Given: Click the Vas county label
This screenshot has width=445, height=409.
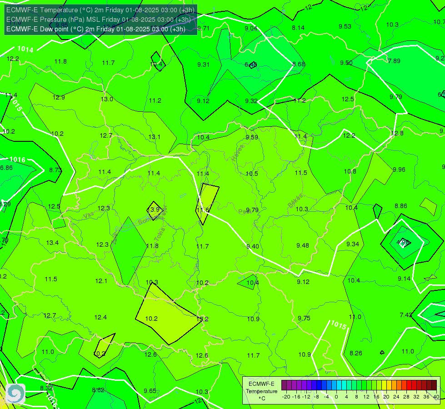Looking at the screenshot, I should click(x=89, y=216).
